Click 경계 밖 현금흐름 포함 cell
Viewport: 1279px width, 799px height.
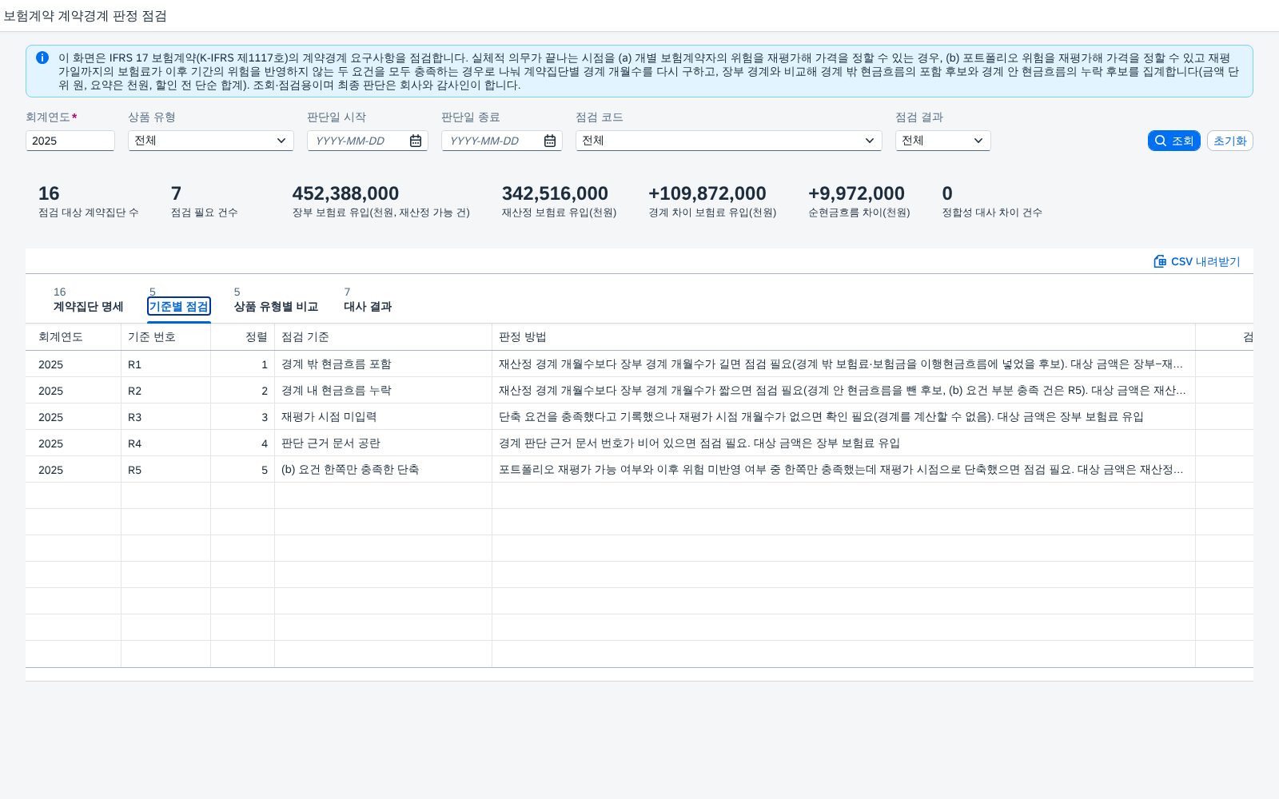tap(383, 364)
